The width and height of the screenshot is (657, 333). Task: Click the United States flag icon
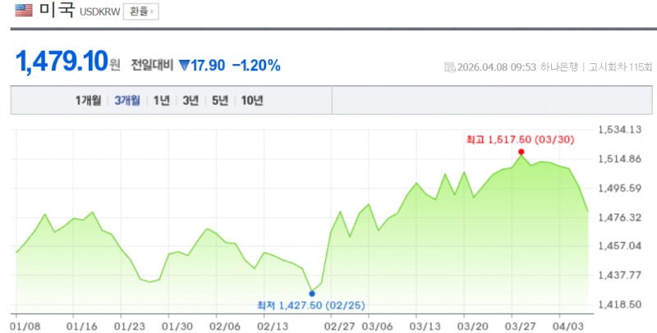(x=24, y=11)
